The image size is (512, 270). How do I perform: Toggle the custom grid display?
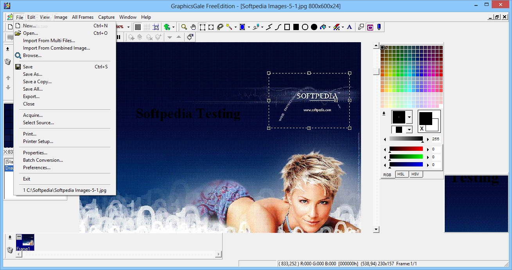pos(147,27)
